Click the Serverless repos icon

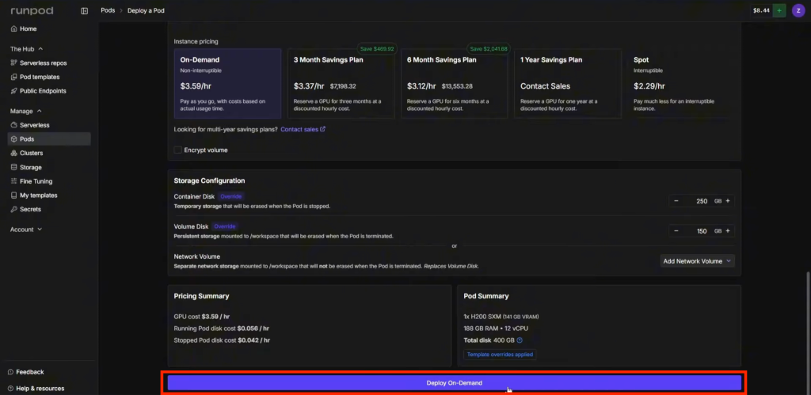[14, 63]
